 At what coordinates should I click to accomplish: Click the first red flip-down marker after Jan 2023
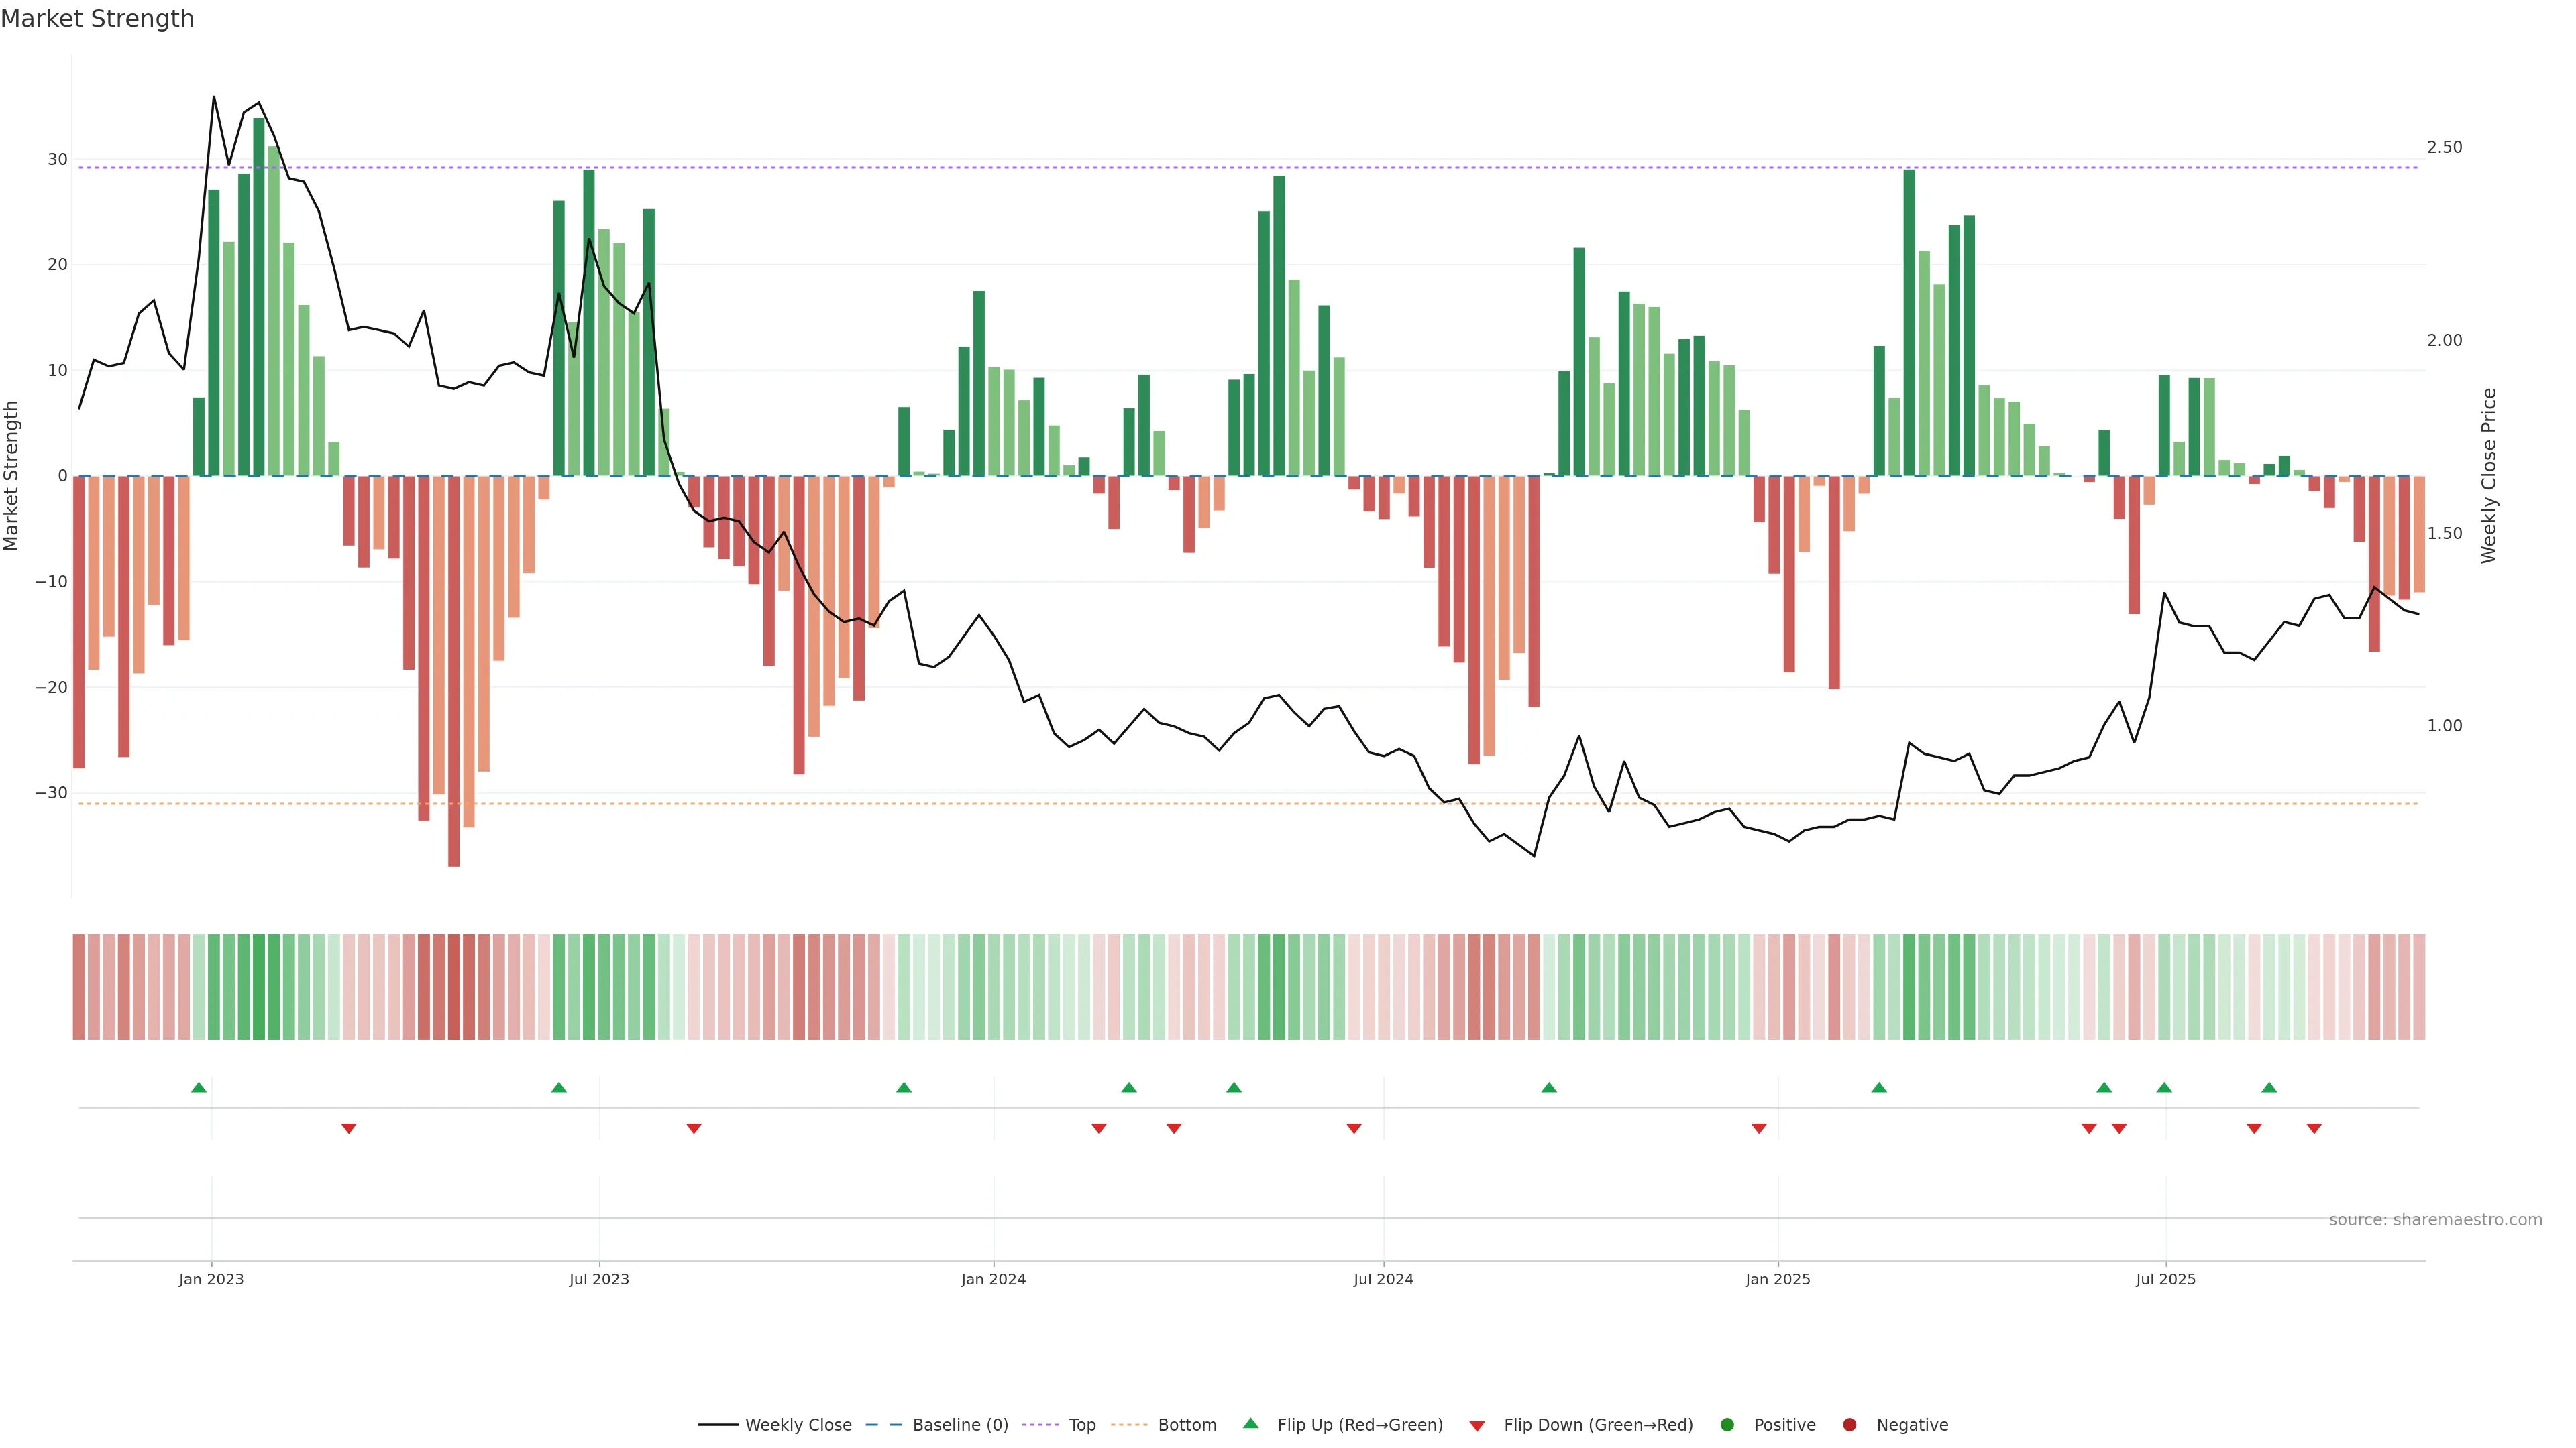[349, 1128]
